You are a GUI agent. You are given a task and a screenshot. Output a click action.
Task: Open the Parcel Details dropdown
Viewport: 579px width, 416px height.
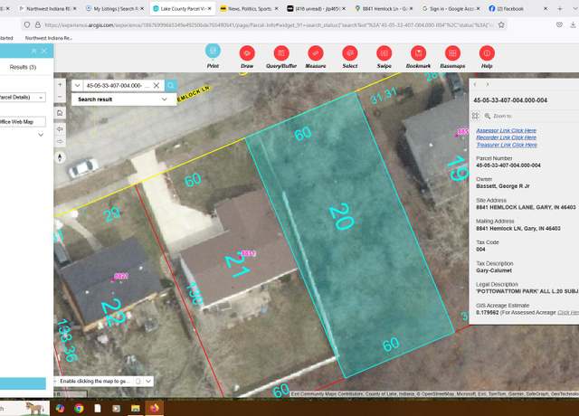tap(22, 98)
